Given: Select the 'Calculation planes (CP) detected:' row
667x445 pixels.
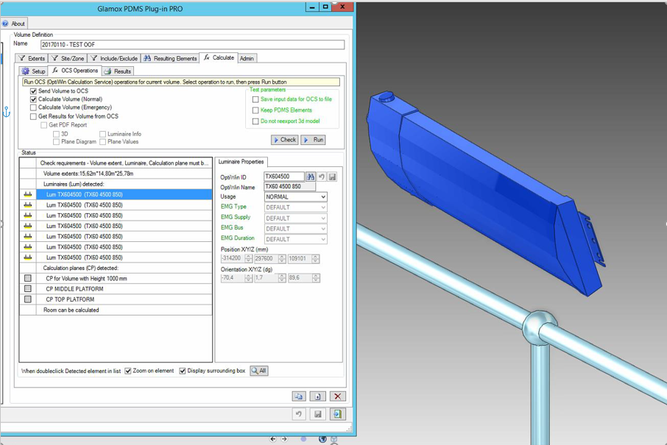Looking at the screenshot, I should point(116,268).
